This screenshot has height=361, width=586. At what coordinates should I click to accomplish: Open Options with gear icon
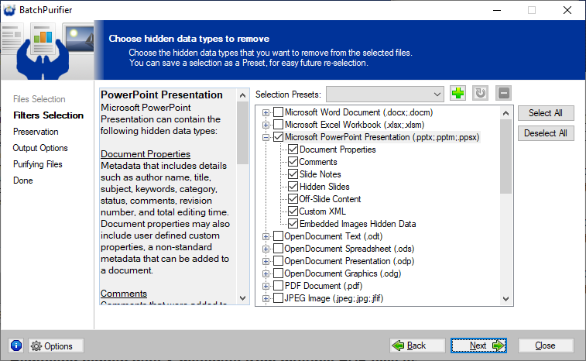point(56,346)
